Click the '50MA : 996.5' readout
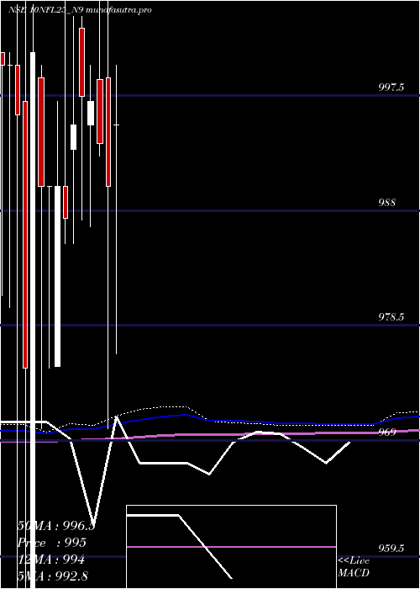 (x=56, y=526)
